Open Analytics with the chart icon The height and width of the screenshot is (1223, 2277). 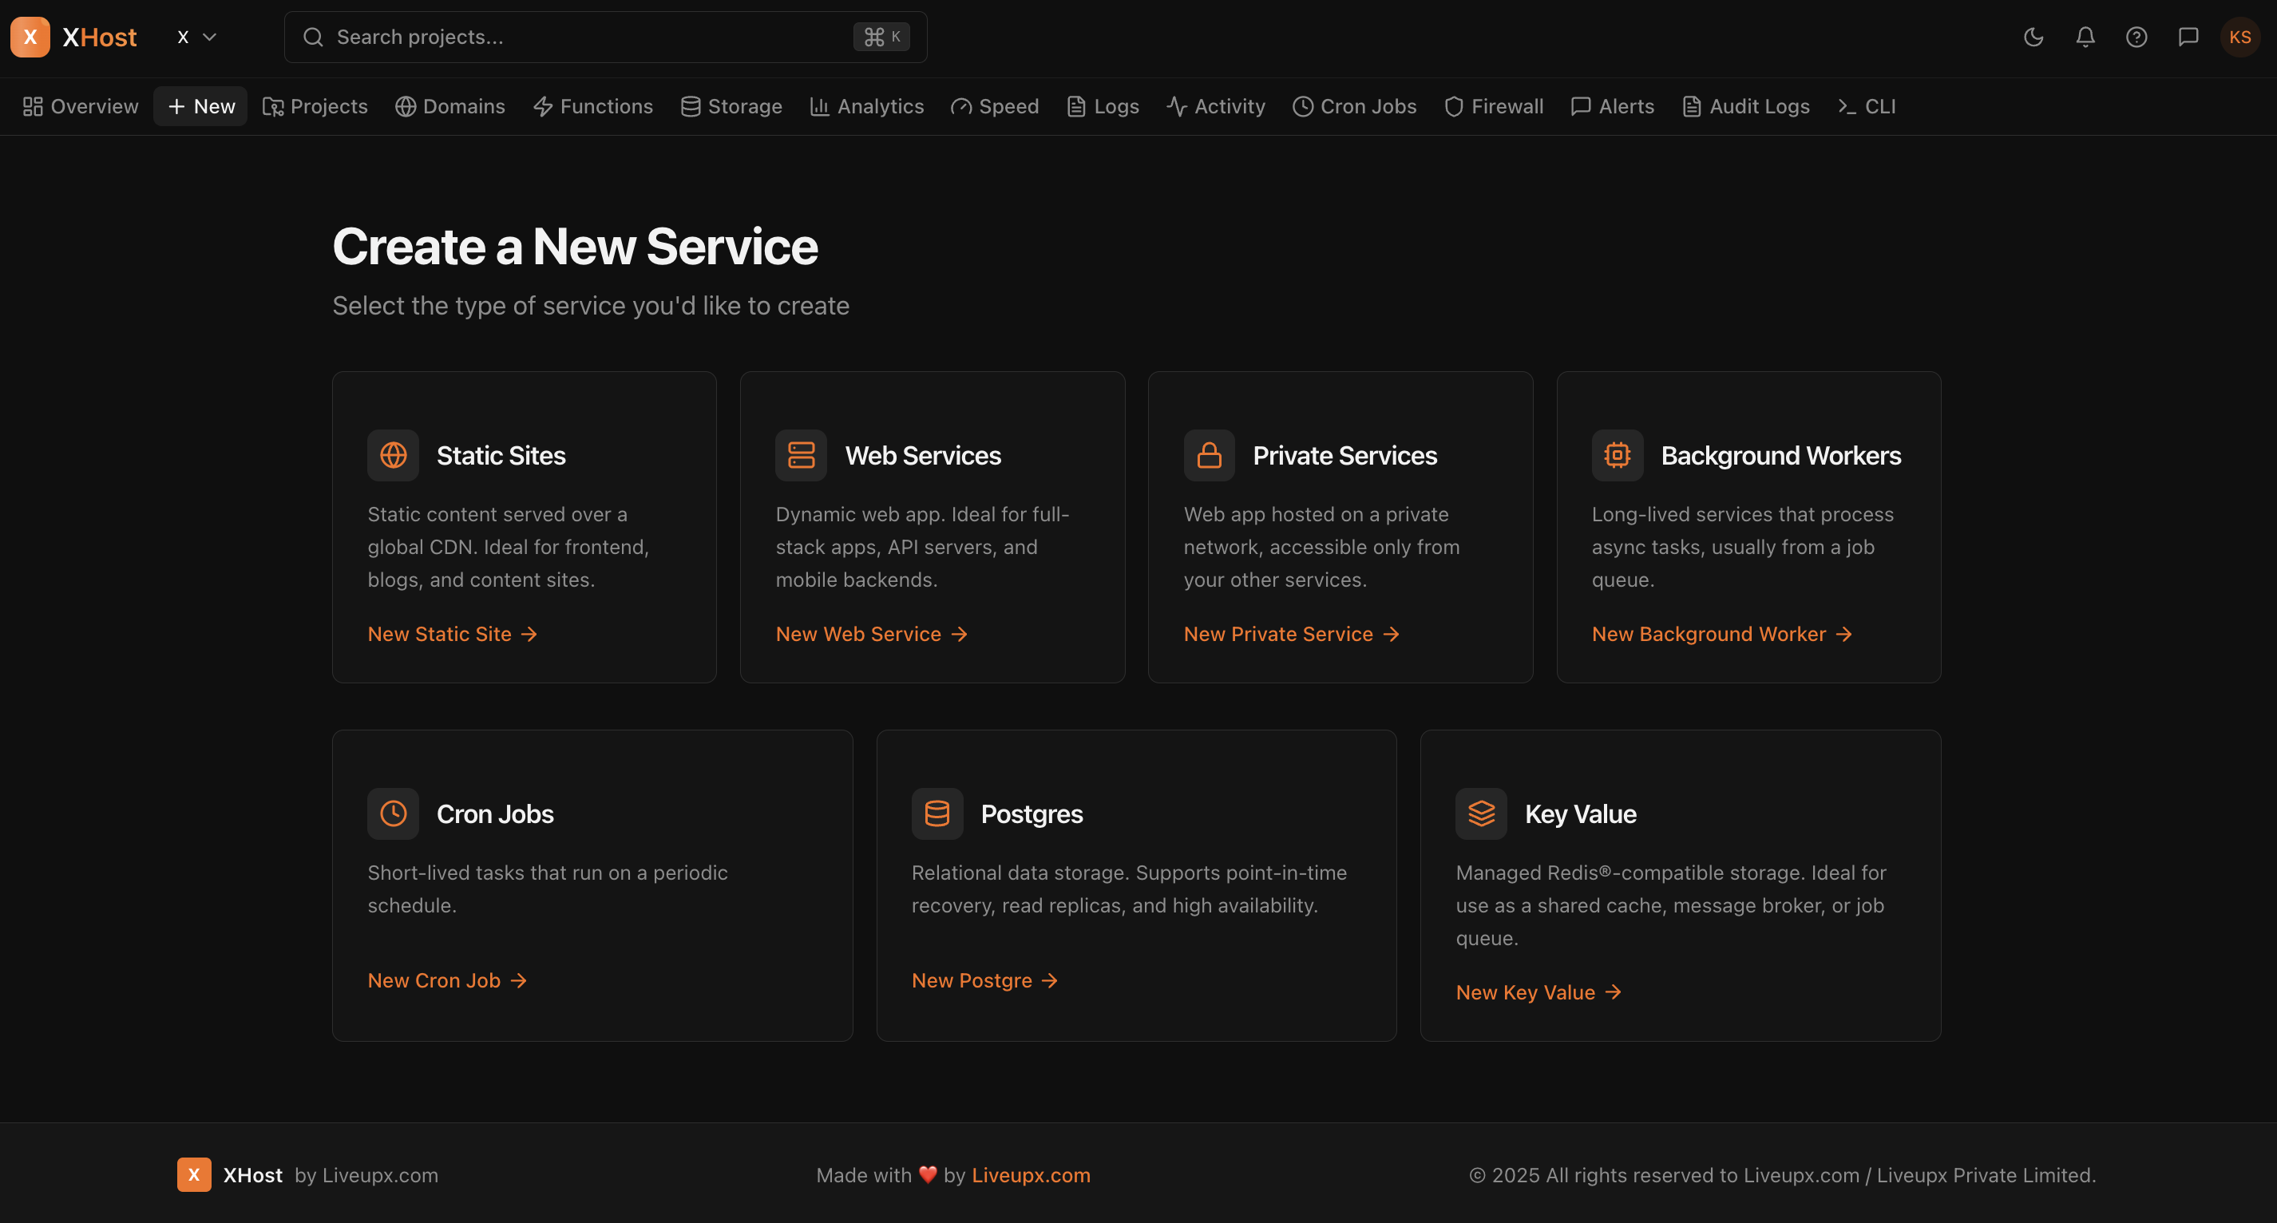tap(866, 106)
